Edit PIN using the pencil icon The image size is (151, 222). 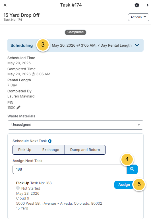pyautogui.click(x=18, y=108)
